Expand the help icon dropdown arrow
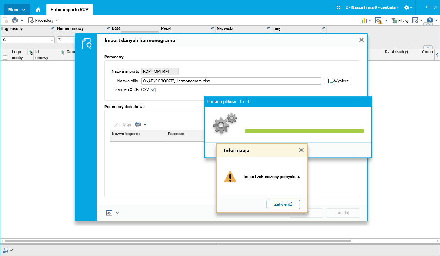 (436, 20)
